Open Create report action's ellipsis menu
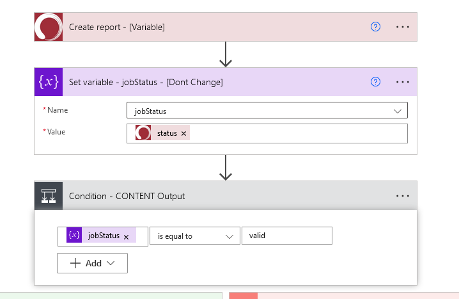 point(402,27)
